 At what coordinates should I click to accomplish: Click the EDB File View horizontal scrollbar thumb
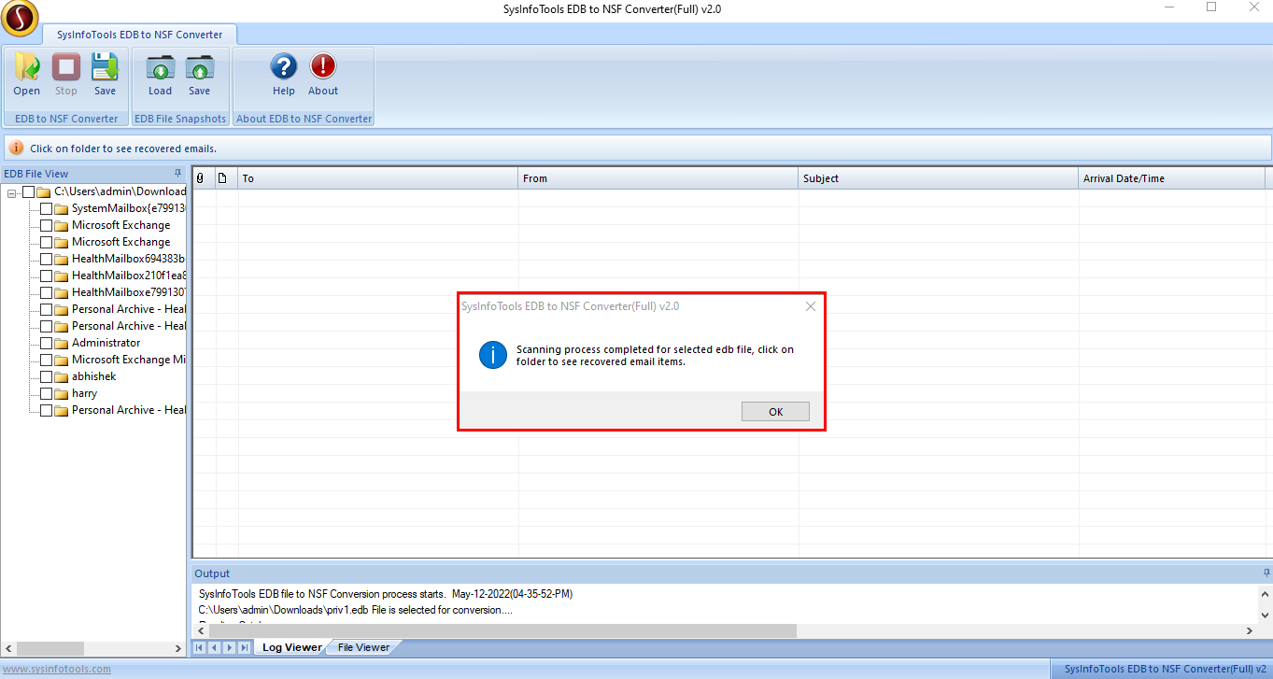[50, 648]
